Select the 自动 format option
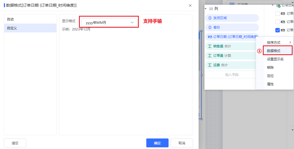294x149 pixels. [30, 19]
